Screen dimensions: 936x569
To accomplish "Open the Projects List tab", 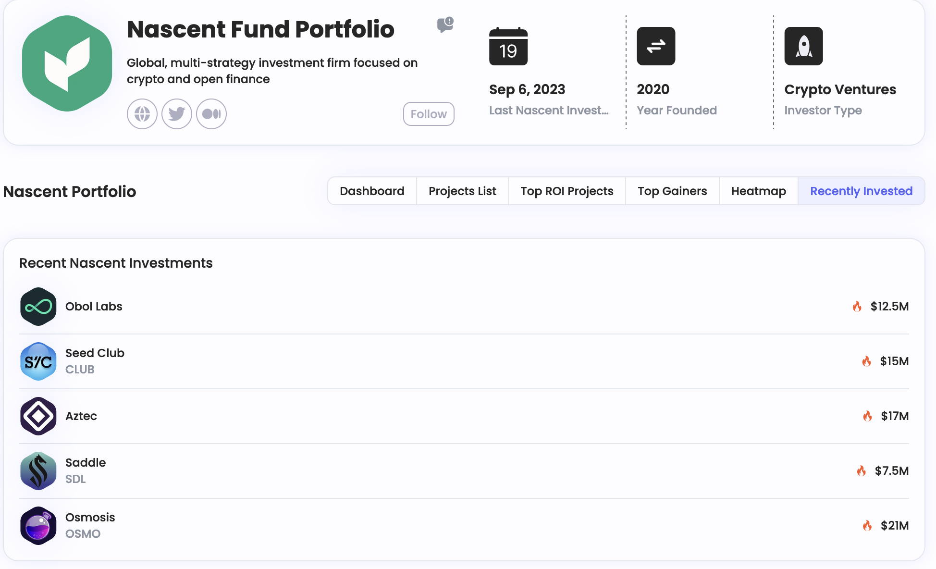I will tap(462, 191).
